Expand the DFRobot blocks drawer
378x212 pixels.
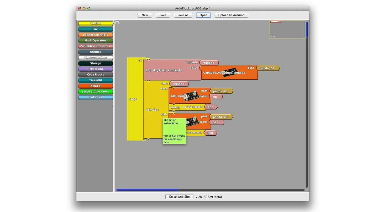pos(96,86)
